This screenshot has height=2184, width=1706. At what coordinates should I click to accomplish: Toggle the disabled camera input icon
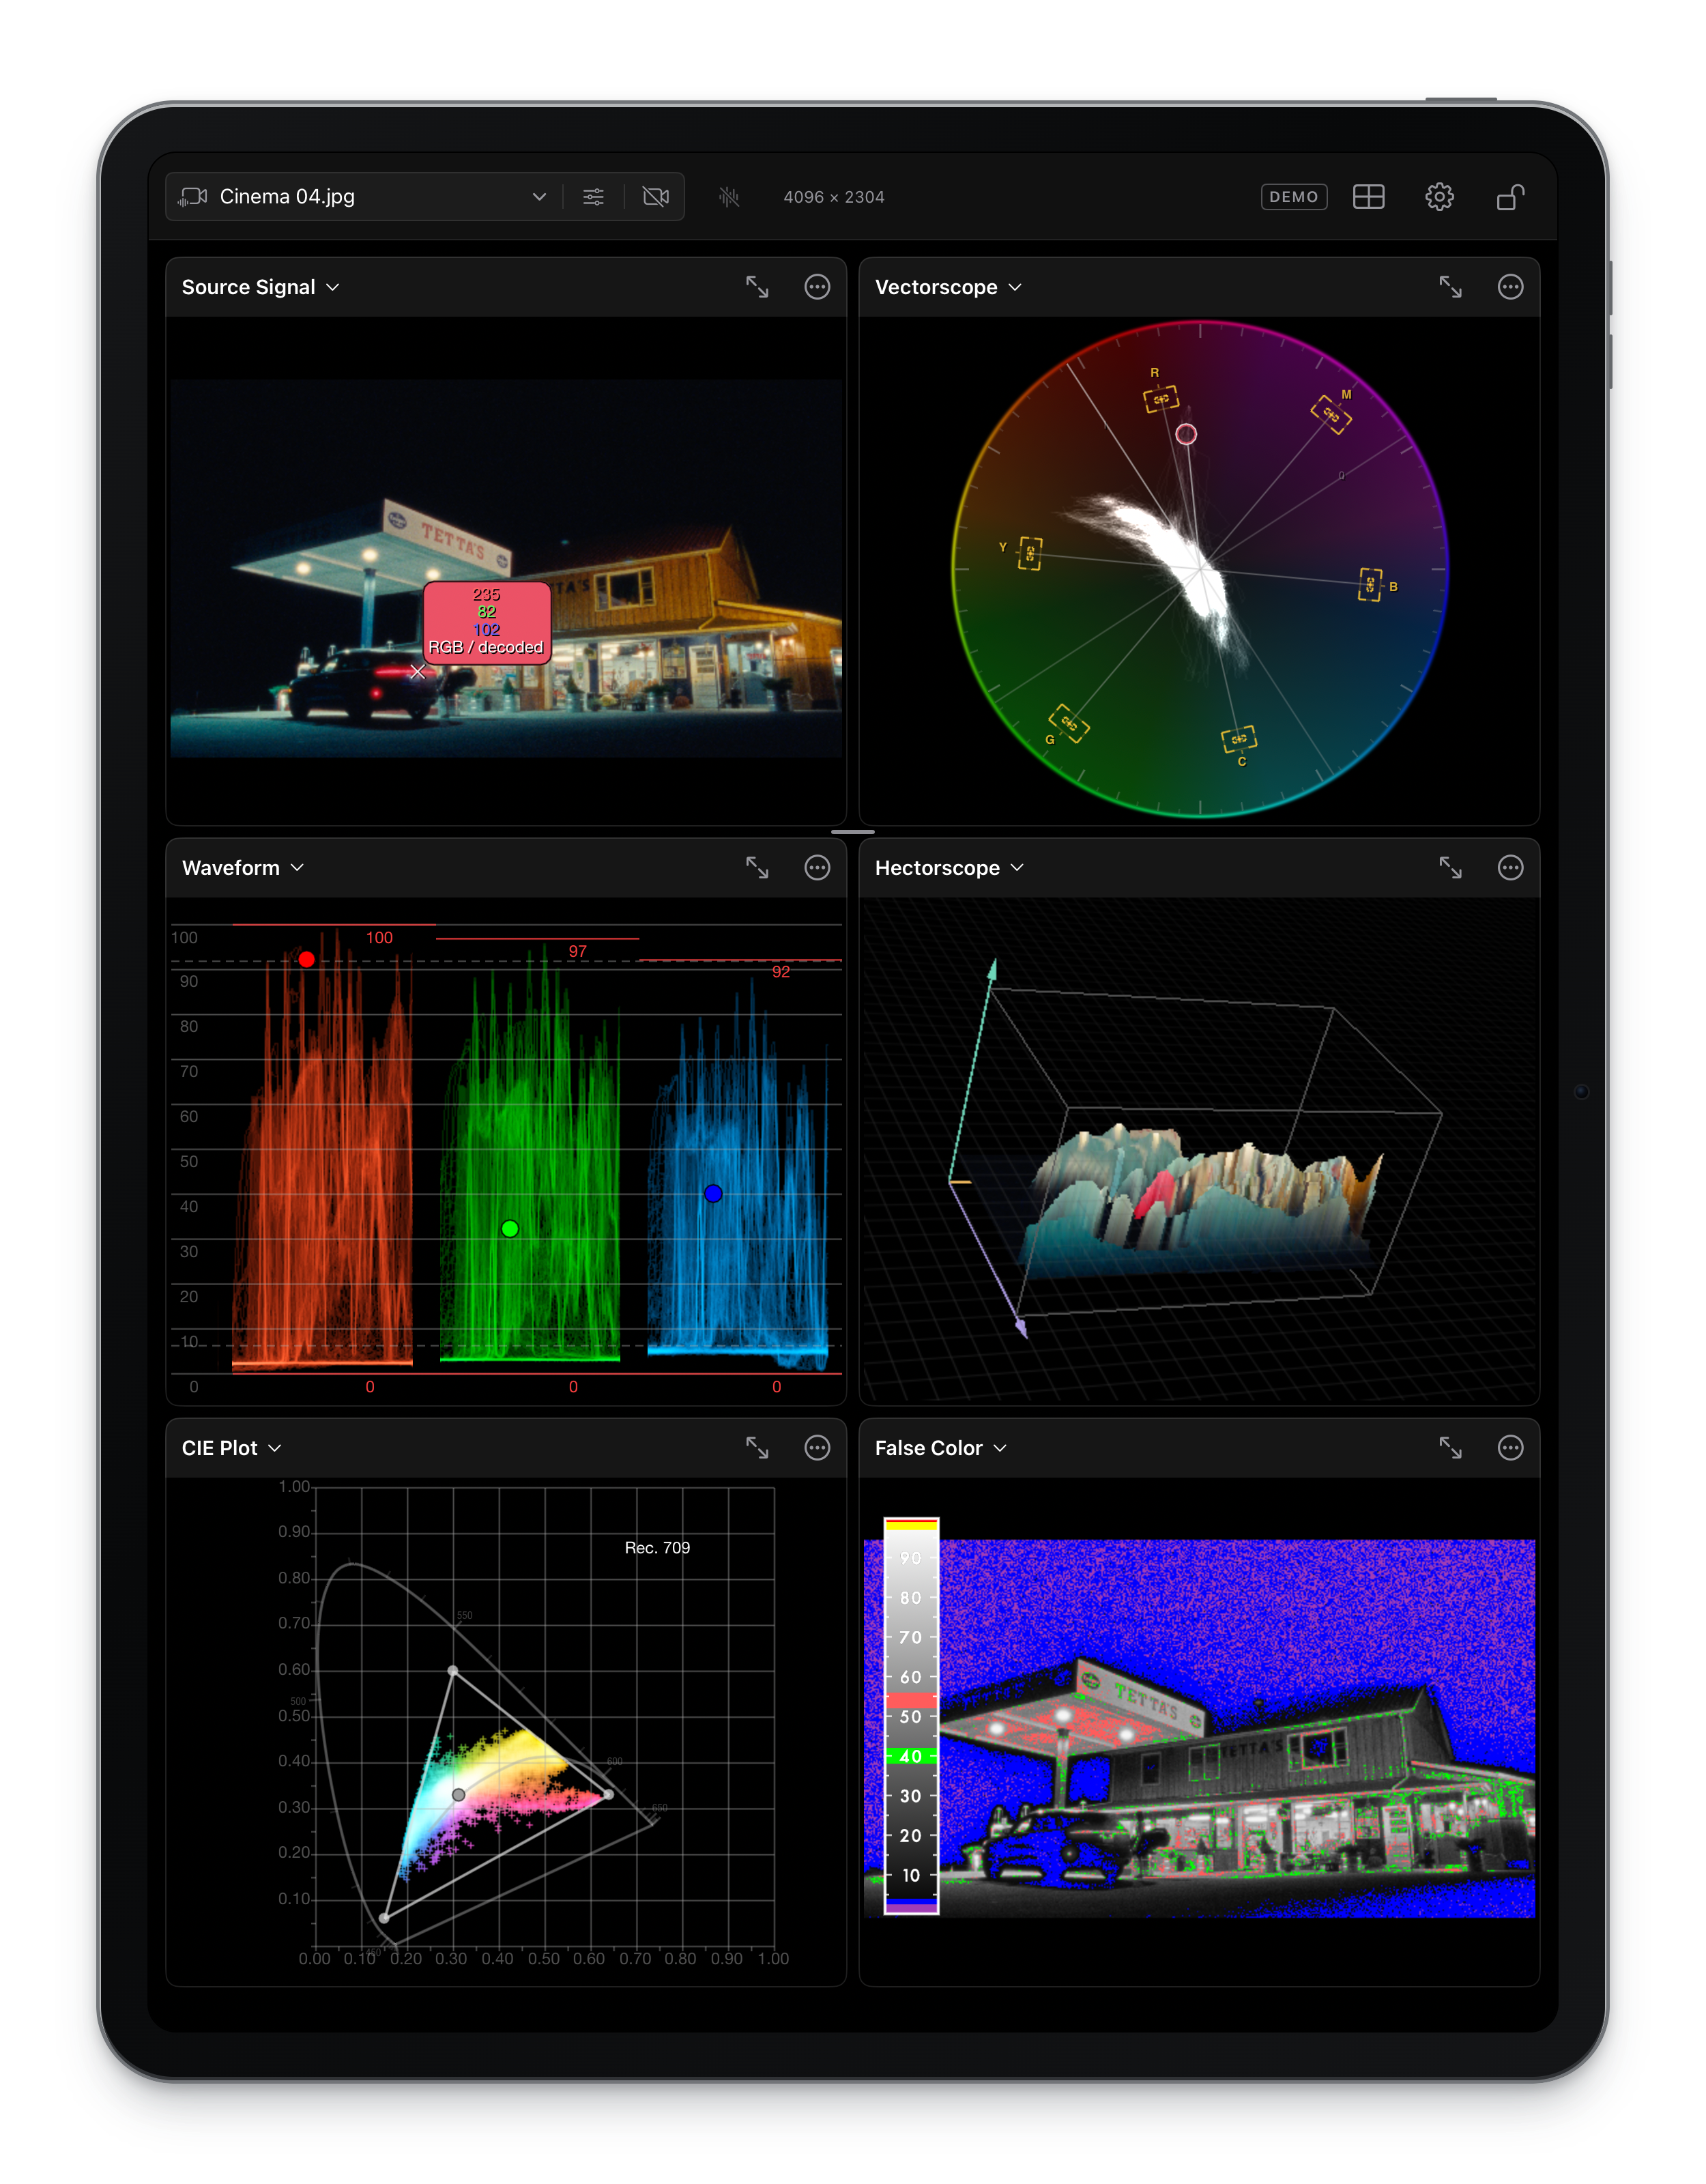click(x=656, y=197)
